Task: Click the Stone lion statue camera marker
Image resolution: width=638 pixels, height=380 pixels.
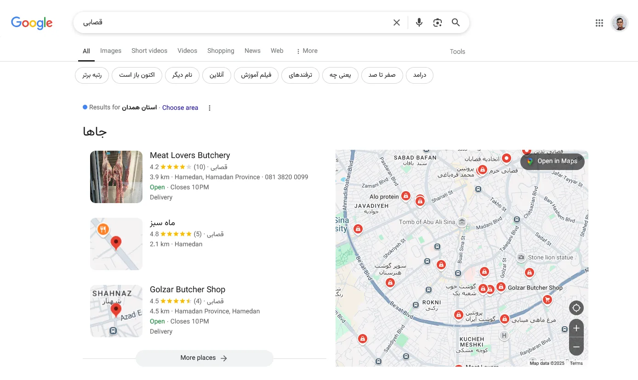Action: [521, 257]
